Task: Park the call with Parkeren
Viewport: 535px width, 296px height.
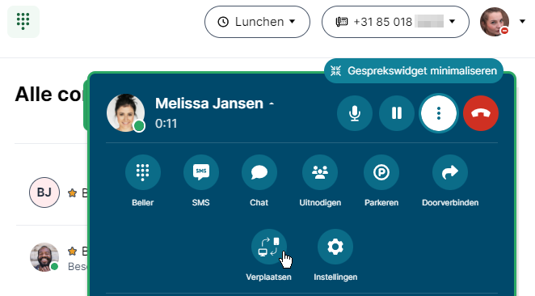Action: [x=381, y=172]
